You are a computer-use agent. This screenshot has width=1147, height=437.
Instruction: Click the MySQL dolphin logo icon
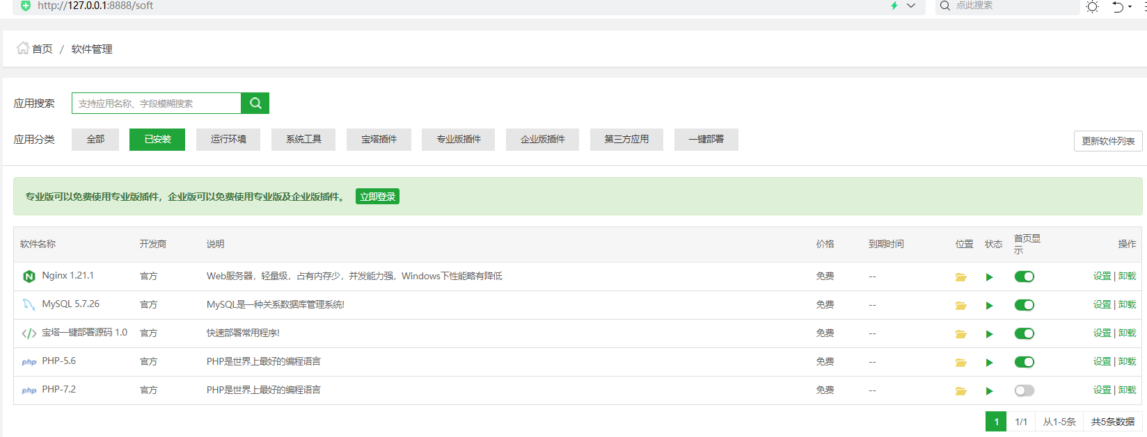coord(29,304)
